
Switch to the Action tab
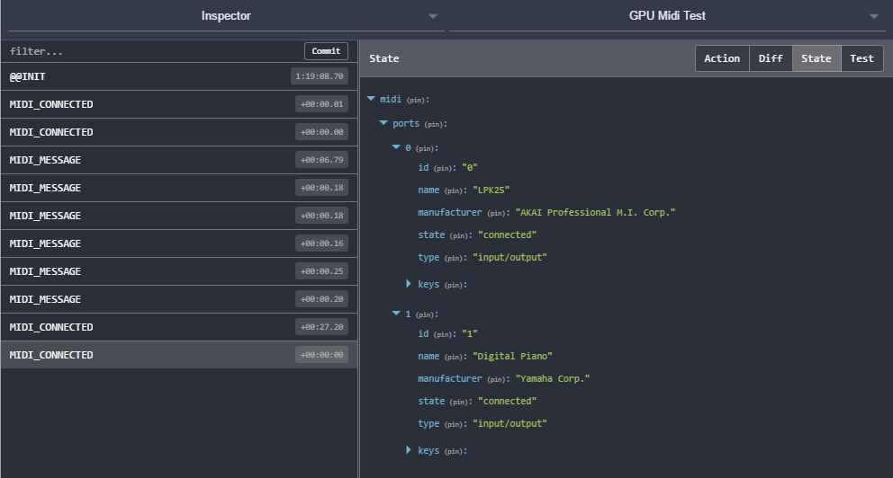[x=722, y=58]
